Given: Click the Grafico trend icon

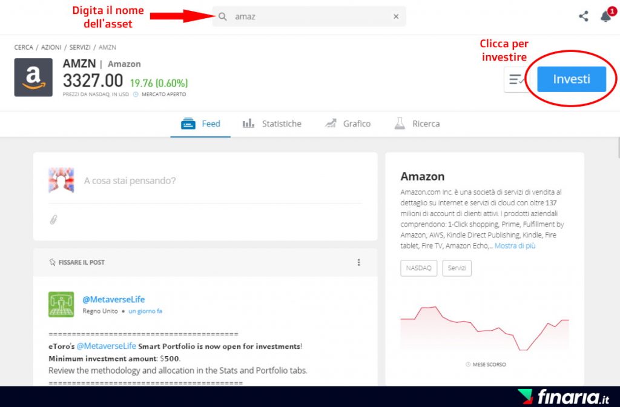Looking at the screenshot, I should [331, 124].
